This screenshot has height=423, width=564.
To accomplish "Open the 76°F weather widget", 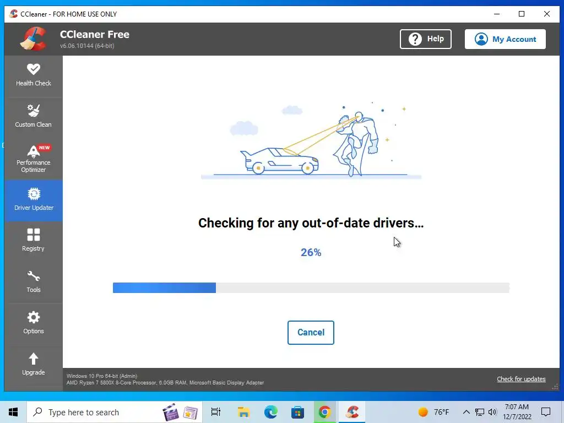I will click(x=434, y=412).
